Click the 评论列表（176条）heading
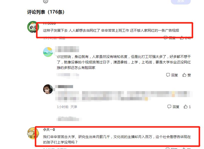This screenshot has height=149, width=204. tap(46, 12)
